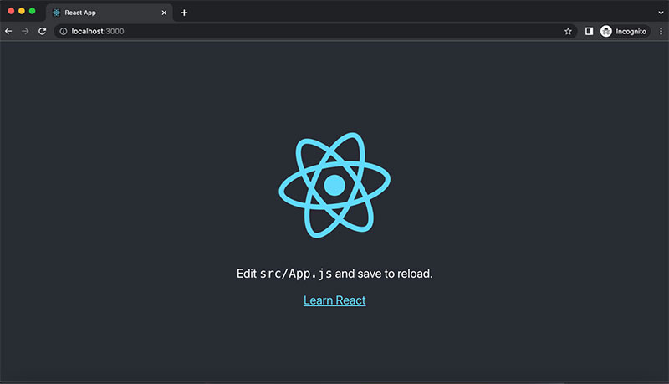Image resolution: width=669 pixels, height=384 pixels.
Task: View site information icon in address bar
Action: pos(64,31)
